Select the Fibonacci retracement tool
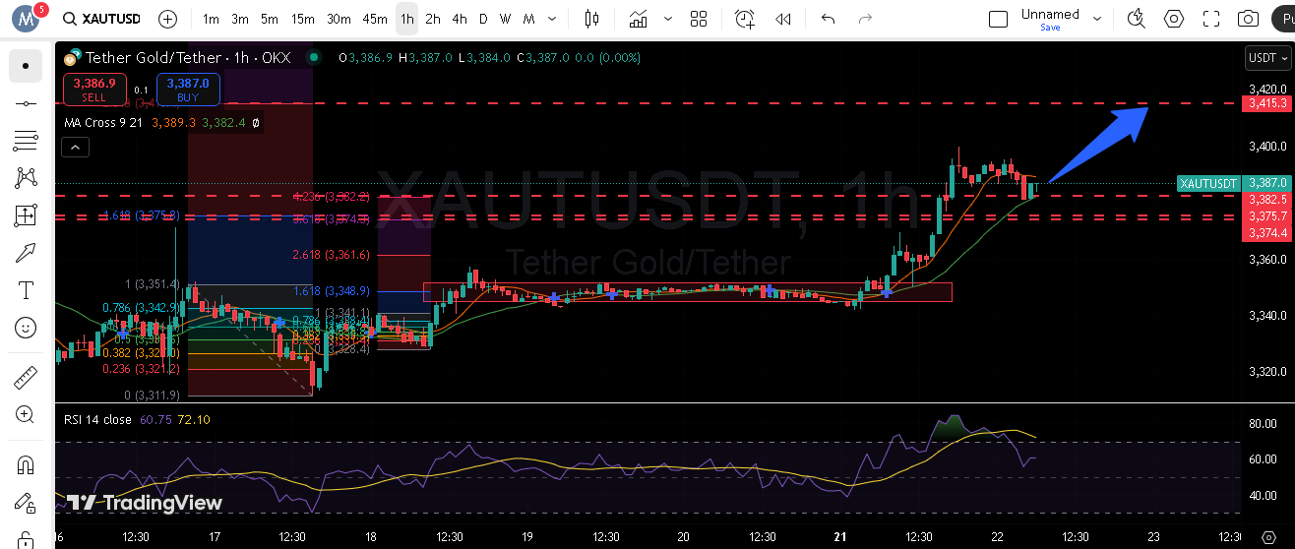The width and height of the screenshot is (1295, 549). coord(26,141)
